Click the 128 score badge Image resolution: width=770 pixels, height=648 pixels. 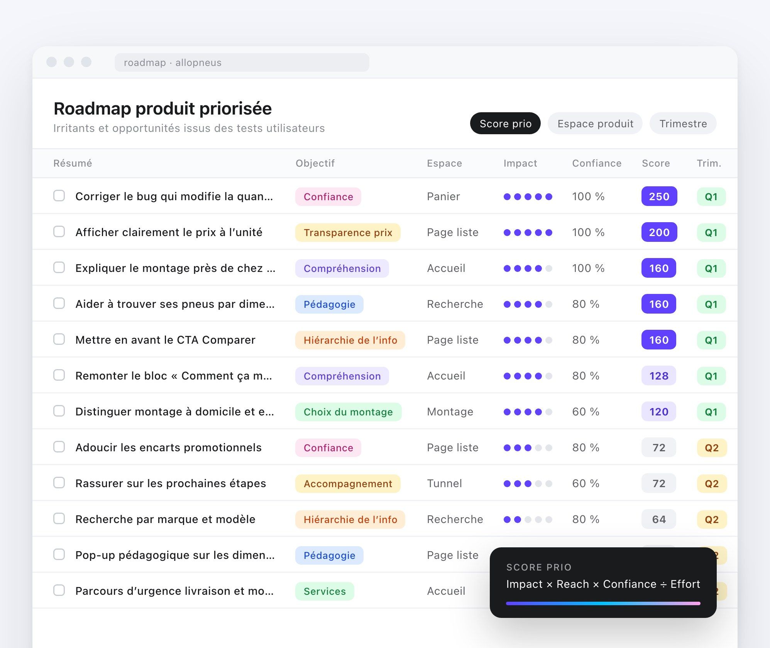point(659,376)
